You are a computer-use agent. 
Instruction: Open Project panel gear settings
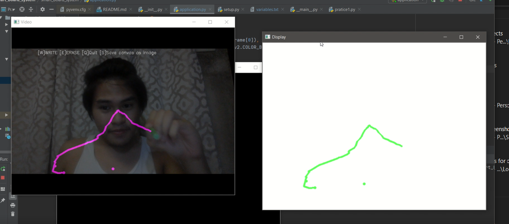pyautogui.click(x=42, y=9)
